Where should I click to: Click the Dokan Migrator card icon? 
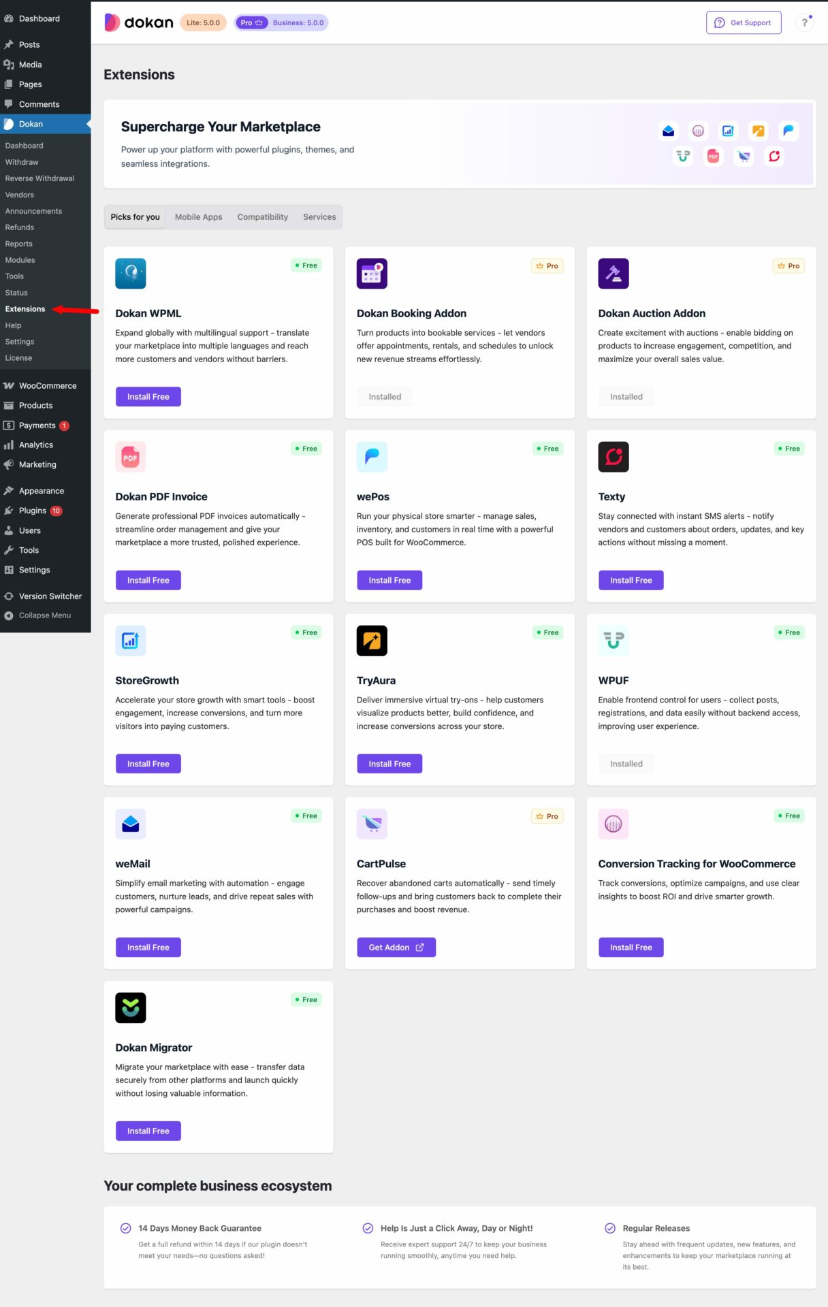click(131, 1008)
